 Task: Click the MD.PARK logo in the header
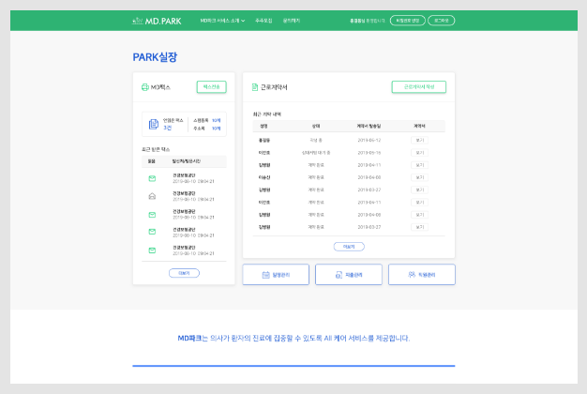pos(156,20)
